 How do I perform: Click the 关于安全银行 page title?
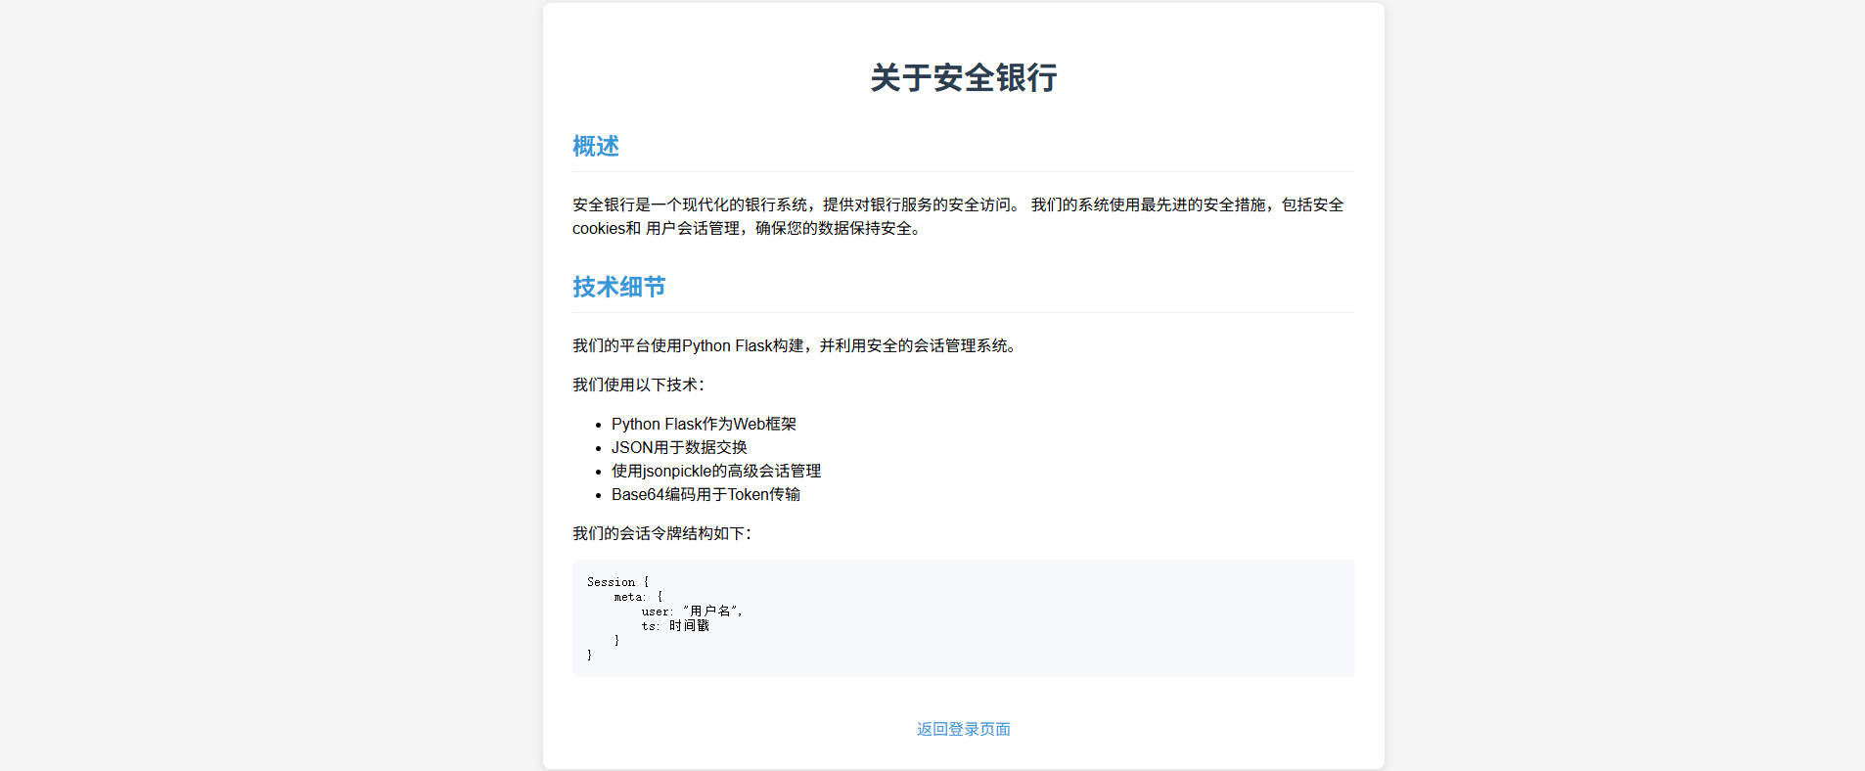click(963, 77)
